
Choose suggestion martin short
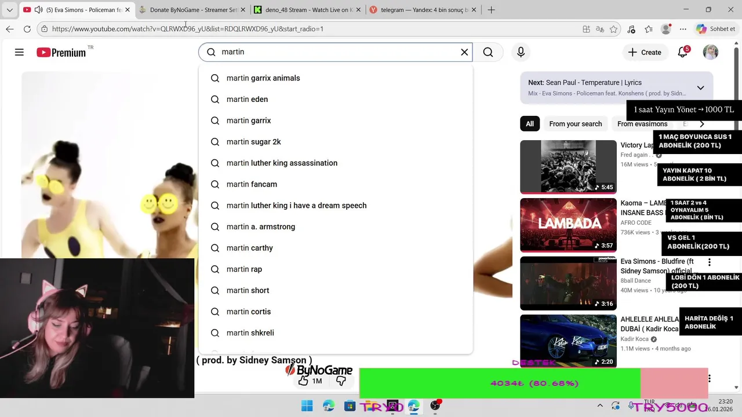(336, 291)
